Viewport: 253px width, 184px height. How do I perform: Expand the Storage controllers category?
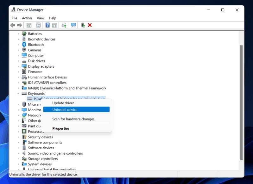[18, 159]
